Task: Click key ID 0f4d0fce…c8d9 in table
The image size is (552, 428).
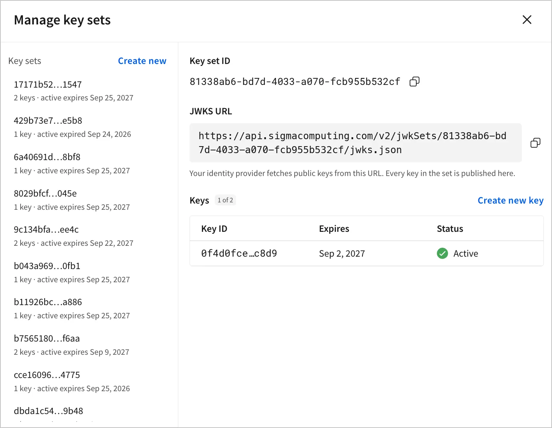Action: pyautogui.click(x=239, y=254)
